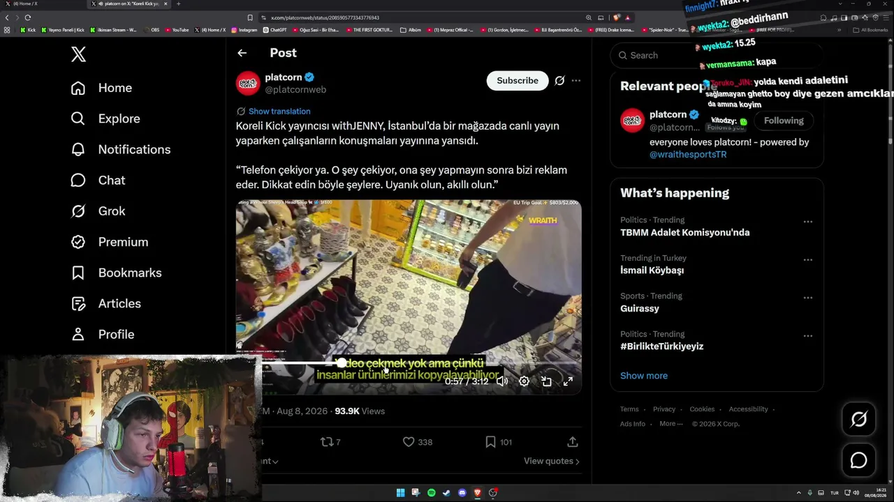
Task: Toggle picture-in-picture for the video
Action: click(546, 381)
